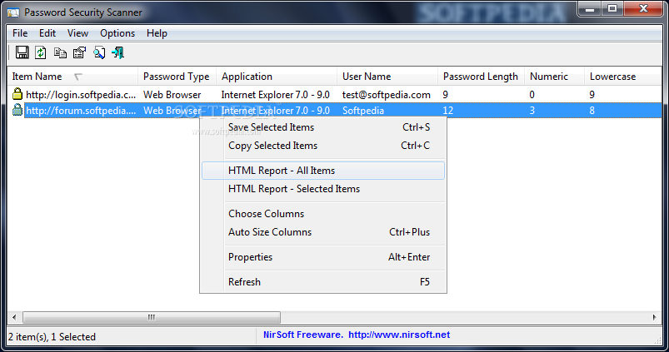Open the nirsoft.net link in status bar
The width and height of the screenshot is (669, 352).
point(399,335)
